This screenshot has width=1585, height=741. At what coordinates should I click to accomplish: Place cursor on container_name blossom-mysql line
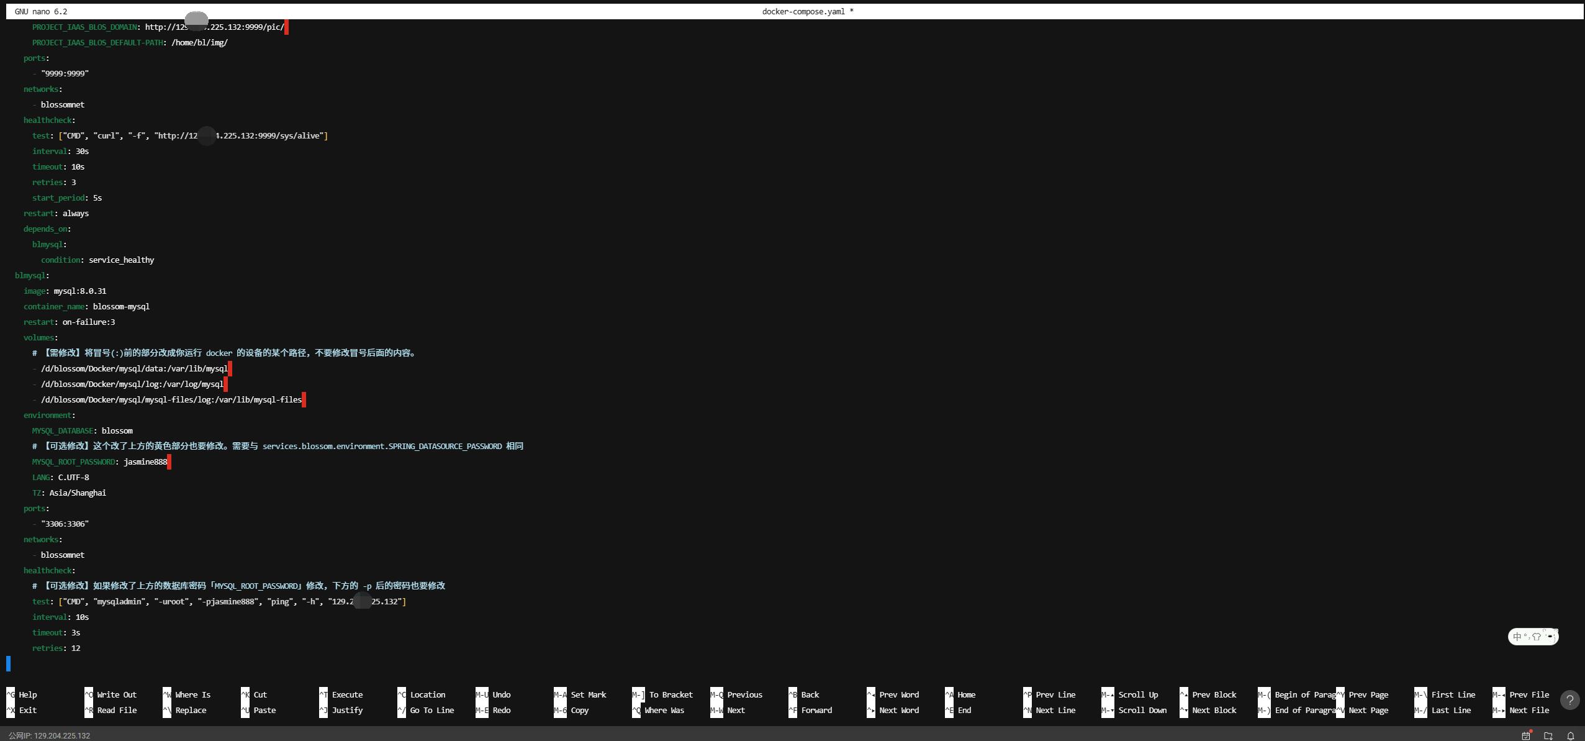coord(86,306)
